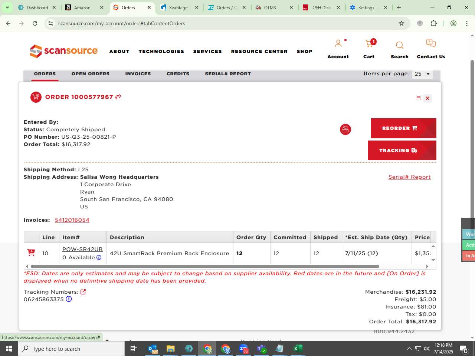Select the Orders tab
The image size is (475, 356).
(45, 74)
